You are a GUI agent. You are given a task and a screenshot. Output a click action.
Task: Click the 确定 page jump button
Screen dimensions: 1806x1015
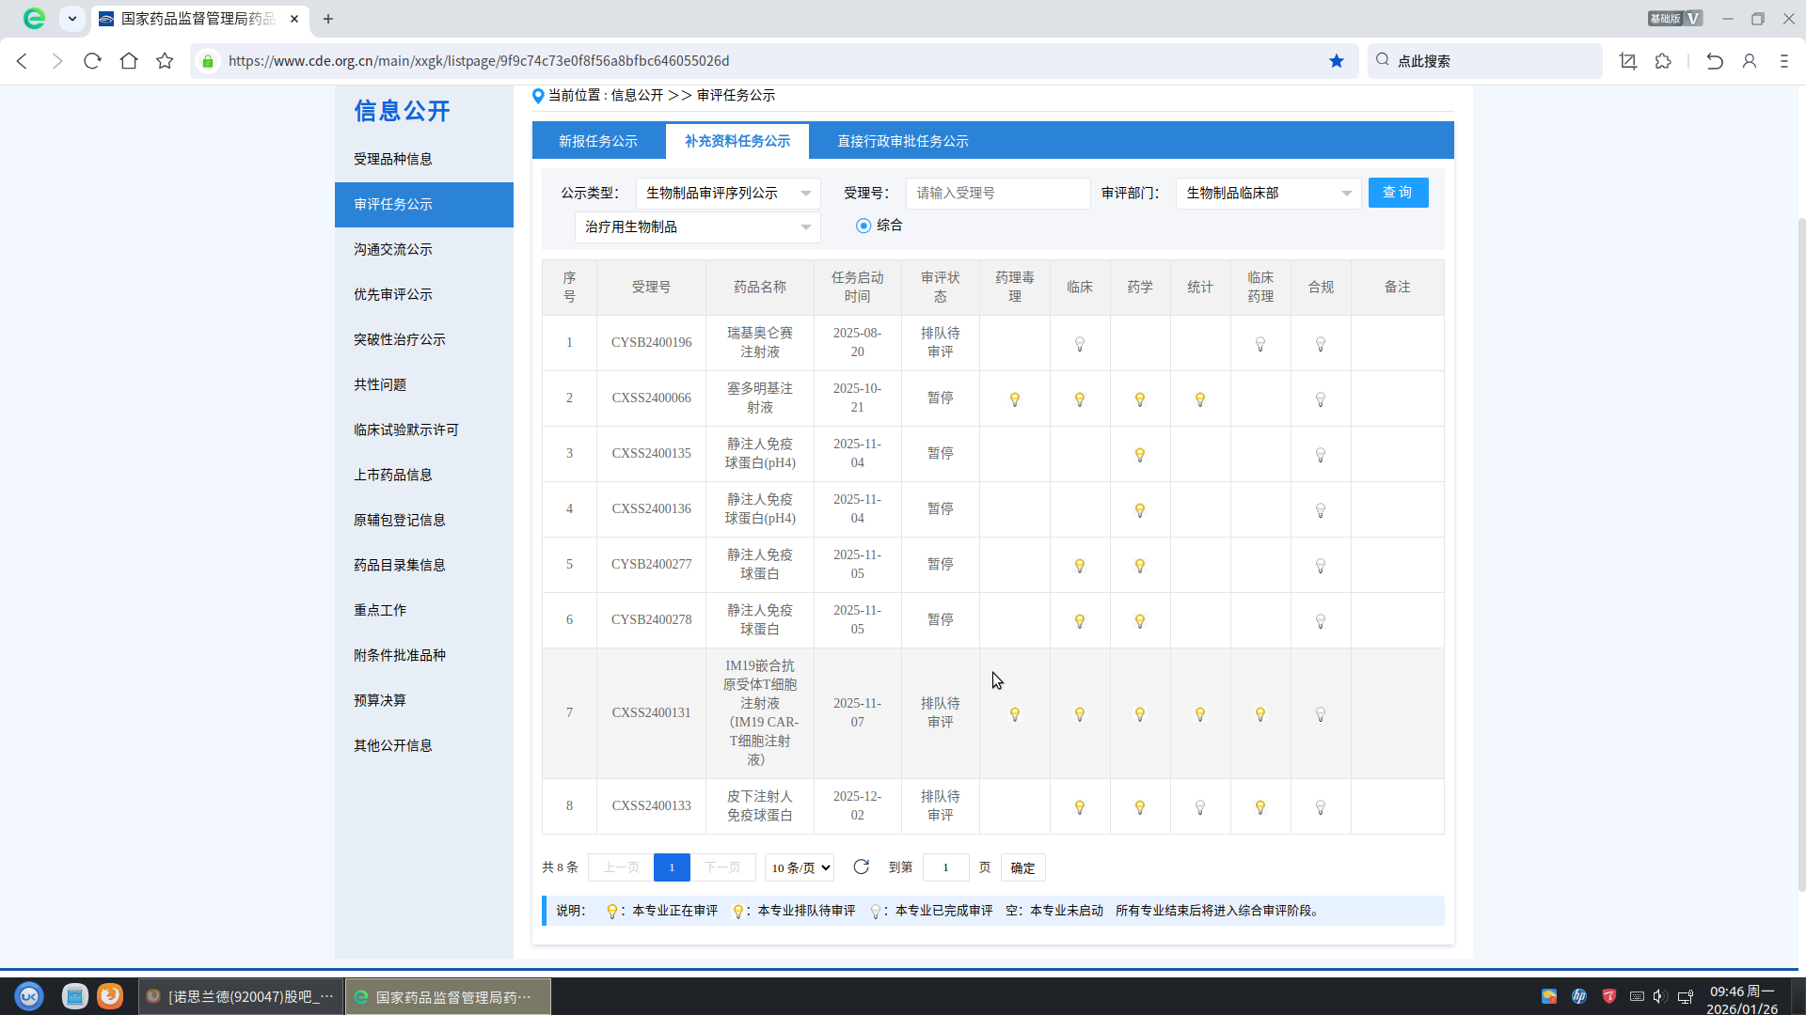1022,867
